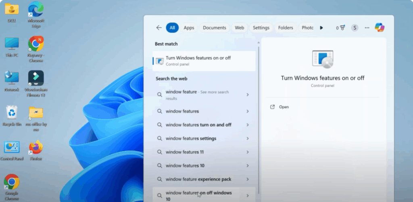Click search icon beside 'window features 11'

160,152
